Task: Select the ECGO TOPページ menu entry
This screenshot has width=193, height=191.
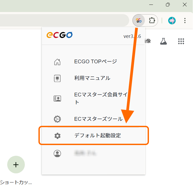Action: 96,62
